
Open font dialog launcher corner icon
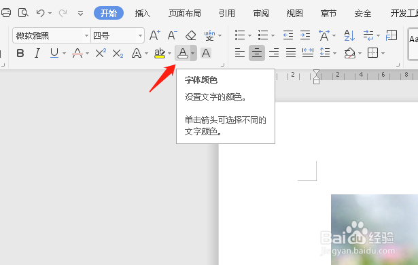(223, 65)
